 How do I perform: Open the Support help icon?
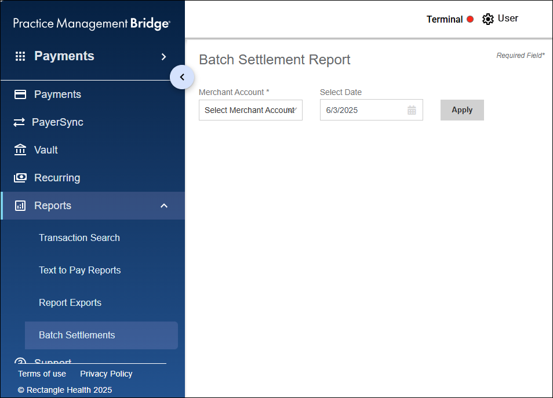coord(19,362)
